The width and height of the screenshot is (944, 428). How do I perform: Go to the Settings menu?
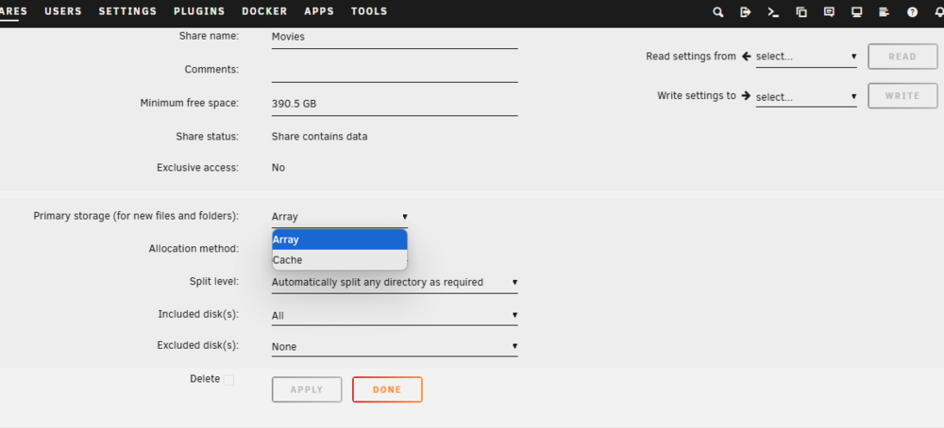point(127,11)
